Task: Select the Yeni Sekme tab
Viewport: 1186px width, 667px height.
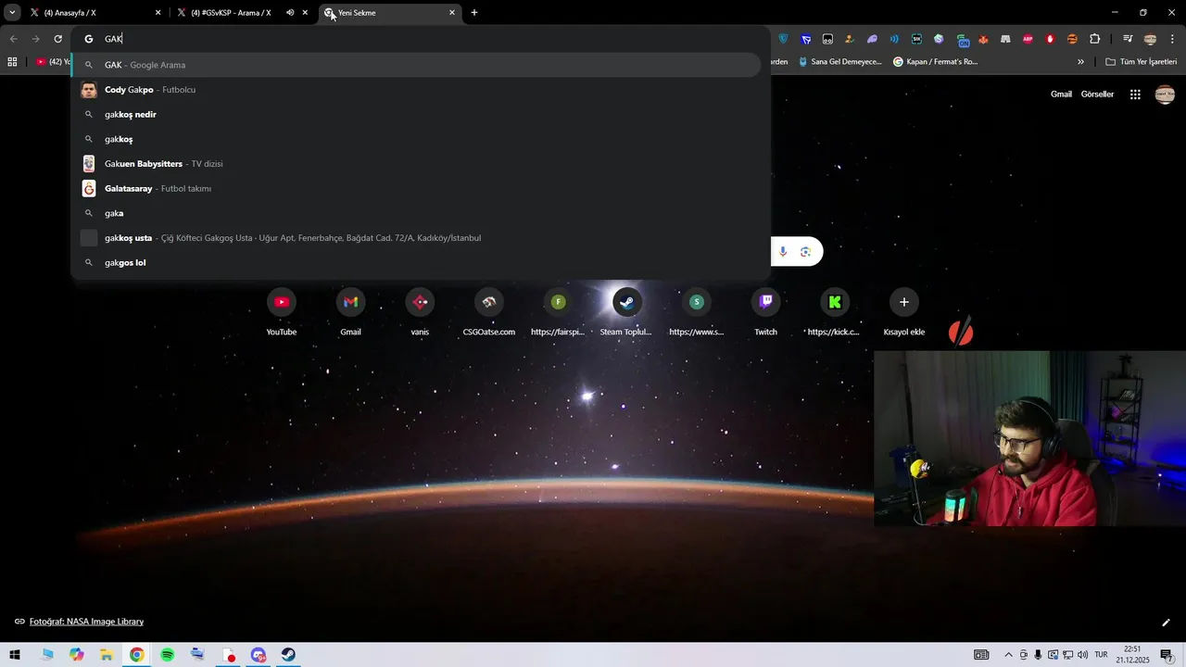Action: [x=389, y=13]
